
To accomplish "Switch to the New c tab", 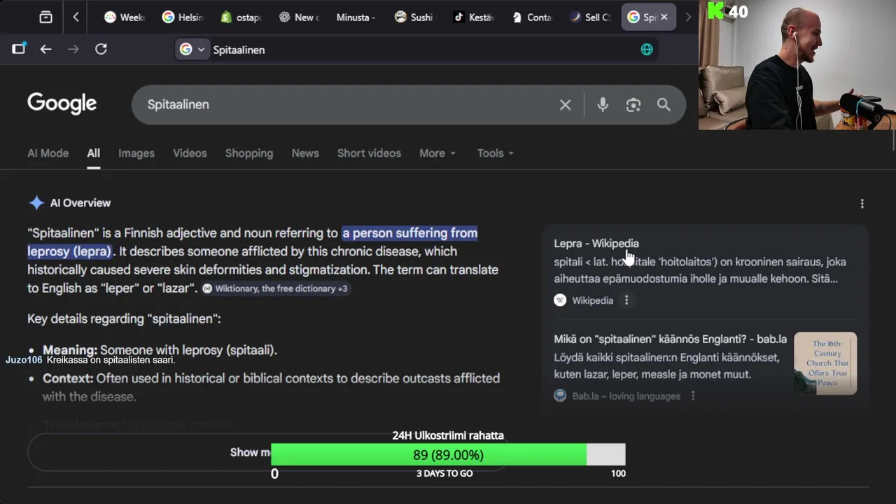I will pos(298,17).
